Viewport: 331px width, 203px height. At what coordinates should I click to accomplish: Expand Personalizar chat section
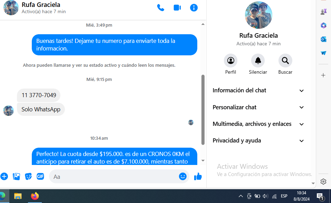coord(258,107)
